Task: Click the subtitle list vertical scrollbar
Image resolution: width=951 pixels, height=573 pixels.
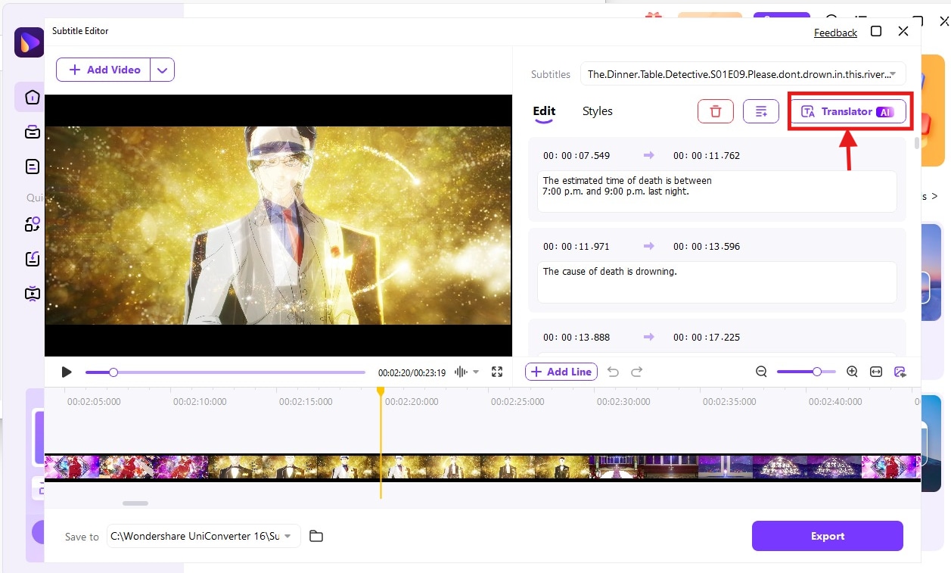Action: coord(917,144)
